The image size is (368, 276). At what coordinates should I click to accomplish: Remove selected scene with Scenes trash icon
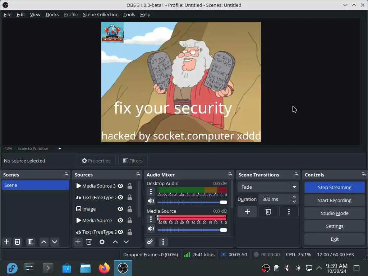(17, 242)
